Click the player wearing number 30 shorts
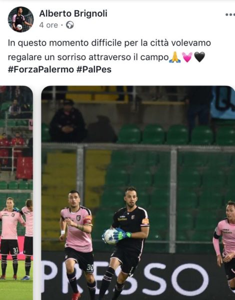235x300 pixels. tap(77, 245)
